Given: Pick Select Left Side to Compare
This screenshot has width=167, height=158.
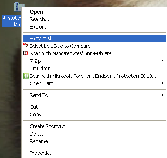Looking at the screenshot, I should click(94, 46).
